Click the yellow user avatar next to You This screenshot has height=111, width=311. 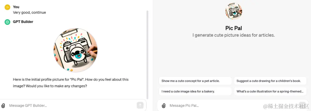tap(7, 7)
